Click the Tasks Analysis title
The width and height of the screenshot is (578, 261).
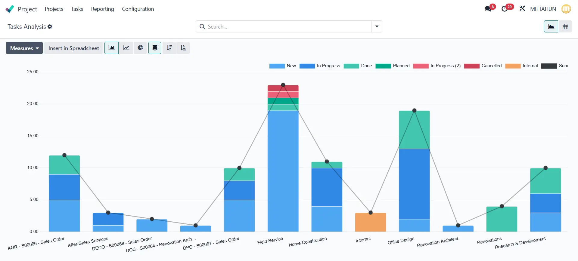tap(27, 27)
